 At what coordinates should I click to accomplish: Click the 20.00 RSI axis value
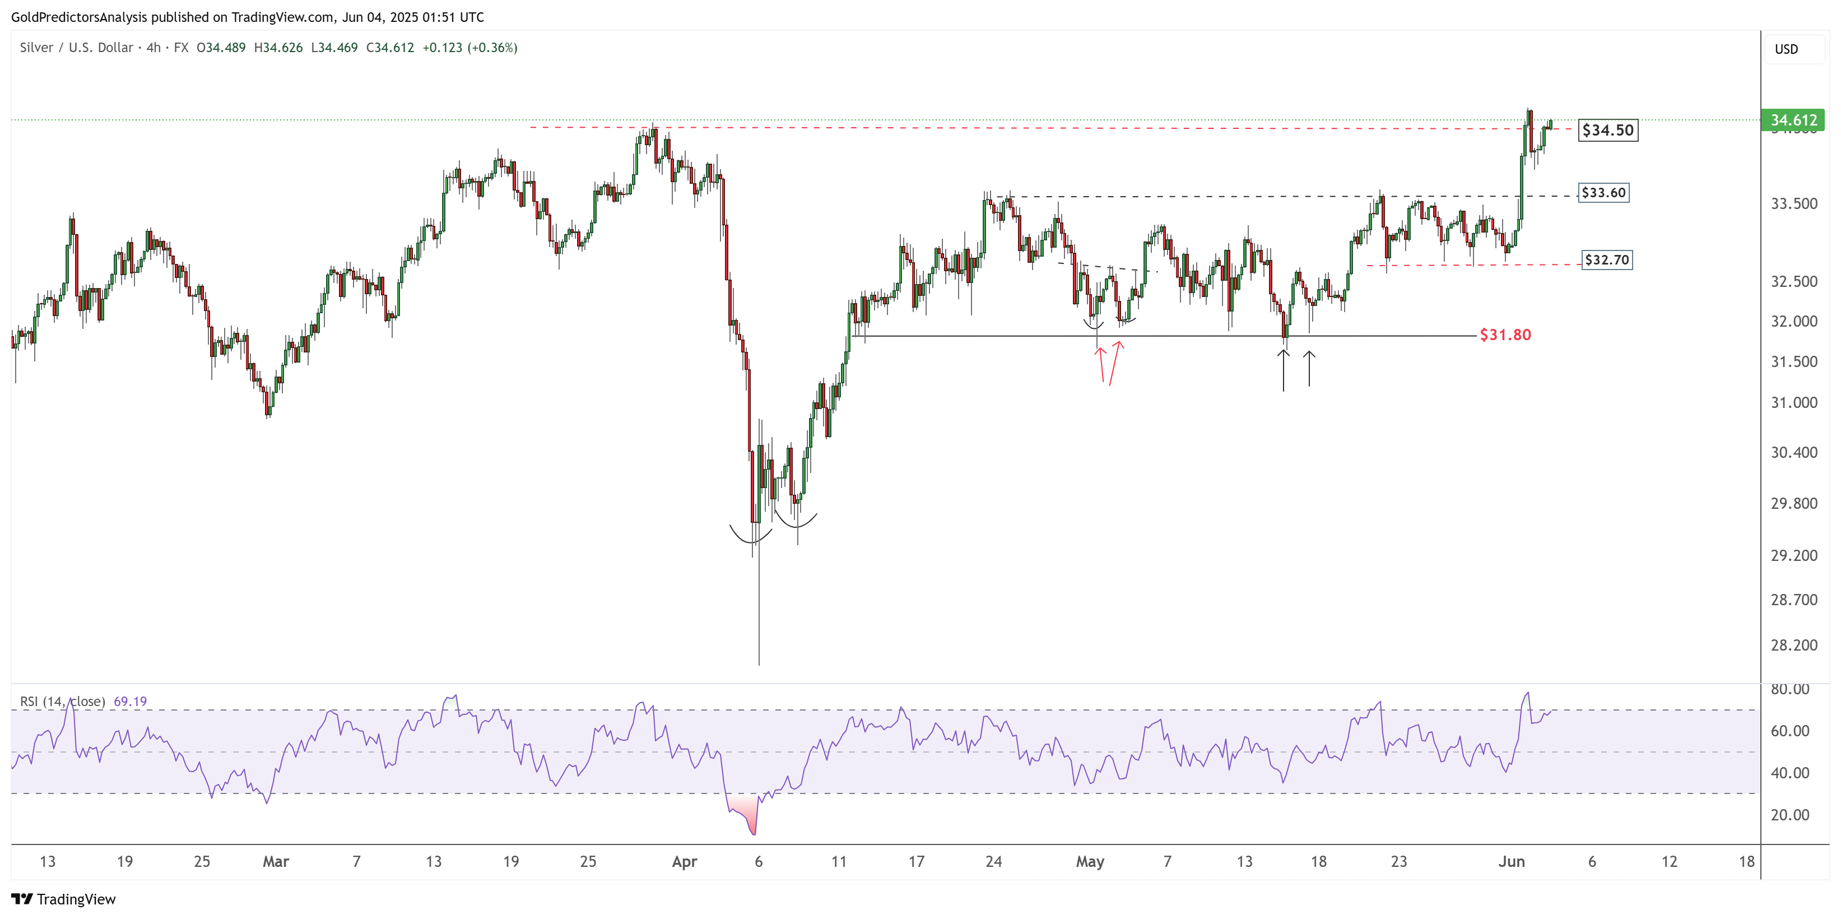[1790, 815]
